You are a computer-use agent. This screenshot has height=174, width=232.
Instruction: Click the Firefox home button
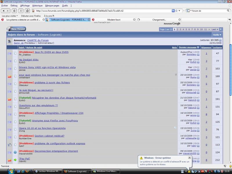(27, 11)
